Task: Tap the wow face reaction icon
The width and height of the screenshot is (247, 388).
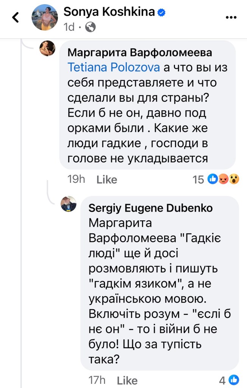Action: click(234, 179)
